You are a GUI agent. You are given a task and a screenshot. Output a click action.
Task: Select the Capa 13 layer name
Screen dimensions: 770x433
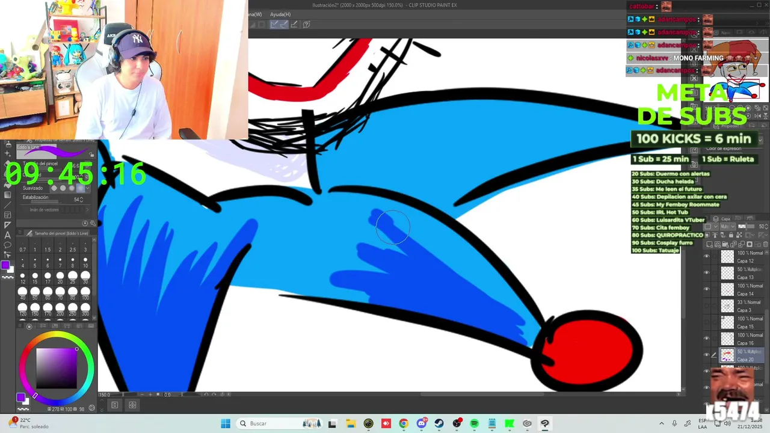(x=745, y=277)
